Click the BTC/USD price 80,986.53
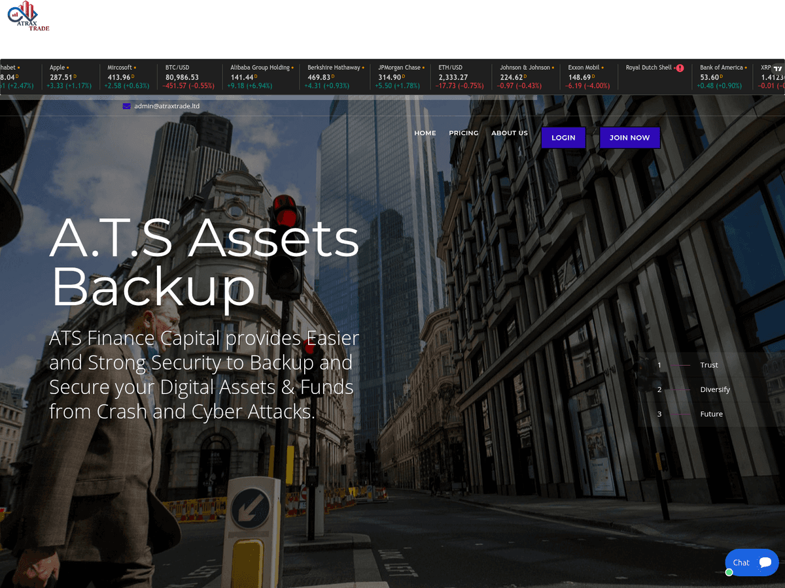The height and width of the screenshot is (588, 785). tap(182, 77)
